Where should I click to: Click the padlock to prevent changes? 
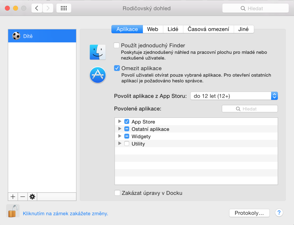(13, 211)
